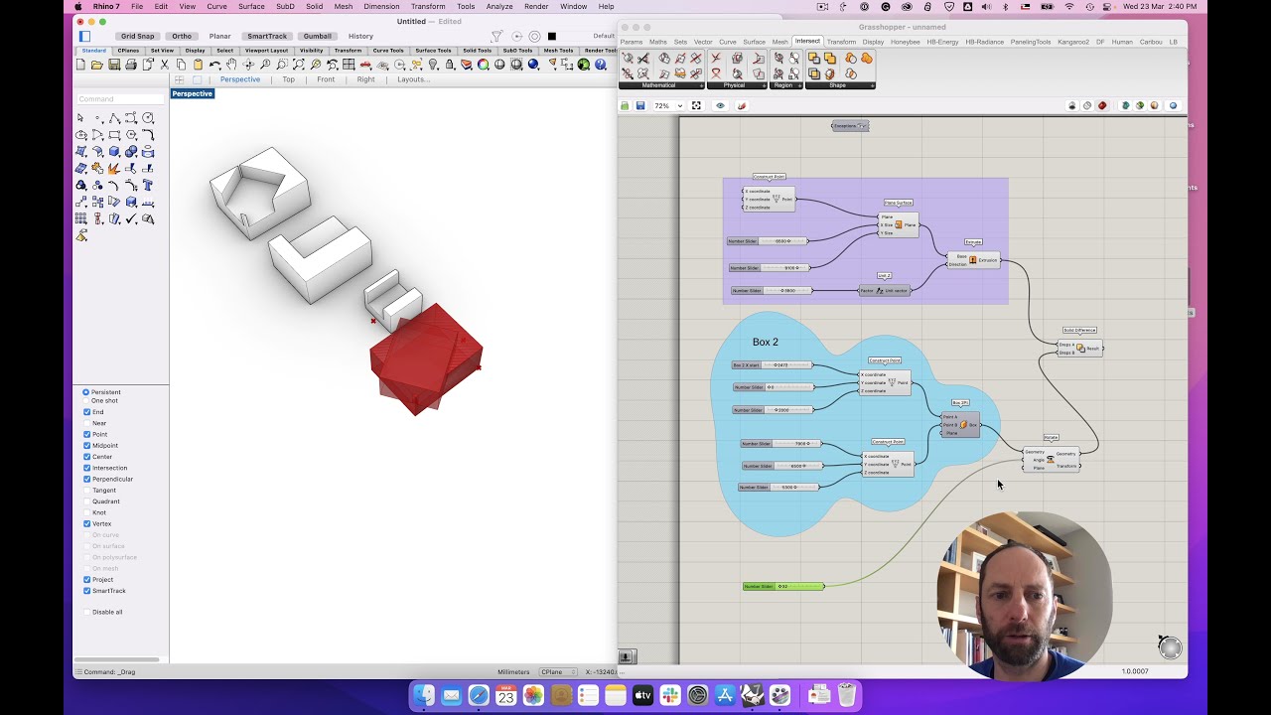This screenshot has height=715, width=1271.
Task: Pick the Explode tool in Rhino sidebar
Action: coord(114,167)
